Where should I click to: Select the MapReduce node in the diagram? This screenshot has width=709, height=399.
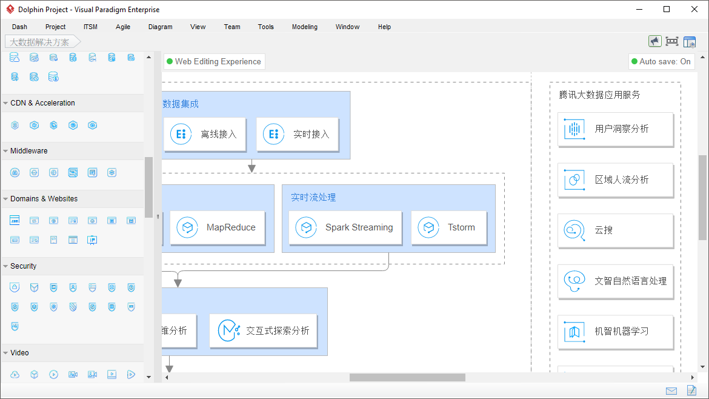click(x=218, y=227)
